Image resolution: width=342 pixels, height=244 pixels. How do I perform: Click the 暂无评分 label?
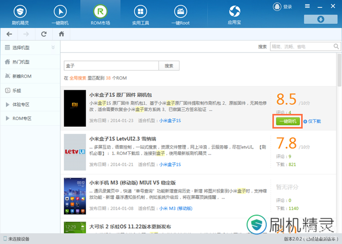pyautogui.click(x=287, y=187)
